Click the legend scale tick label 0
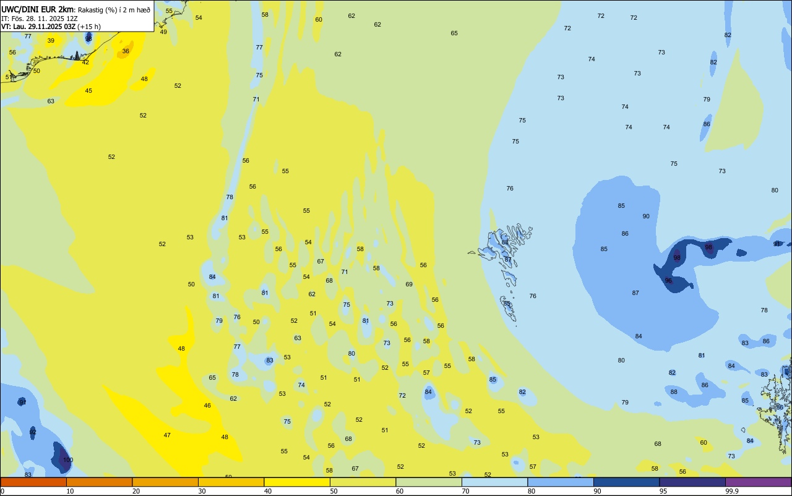 coord(2,491)
